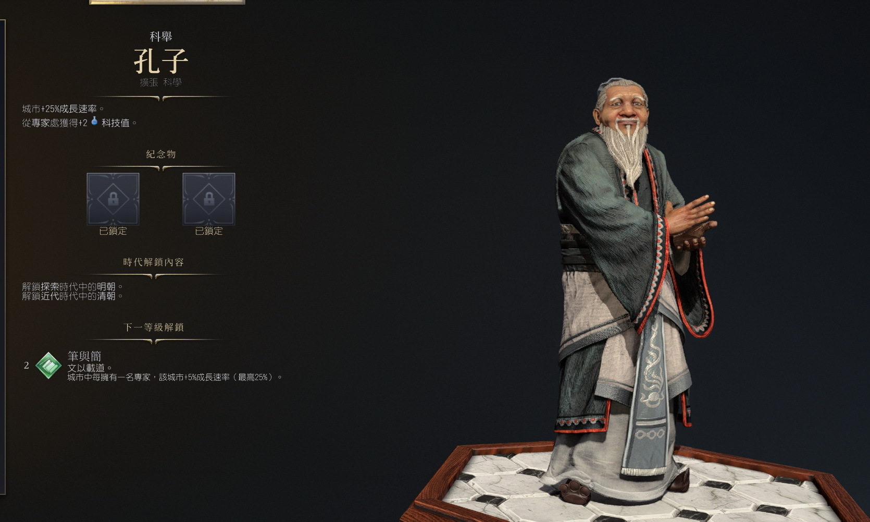Select the 科學 attribute label
The width and height of the screenshot is (870, 522).
172,82
